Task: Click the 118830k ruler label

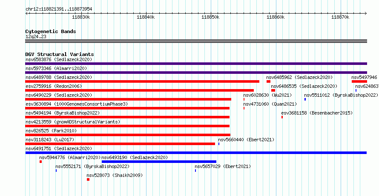Action: (x=81, y=17)
